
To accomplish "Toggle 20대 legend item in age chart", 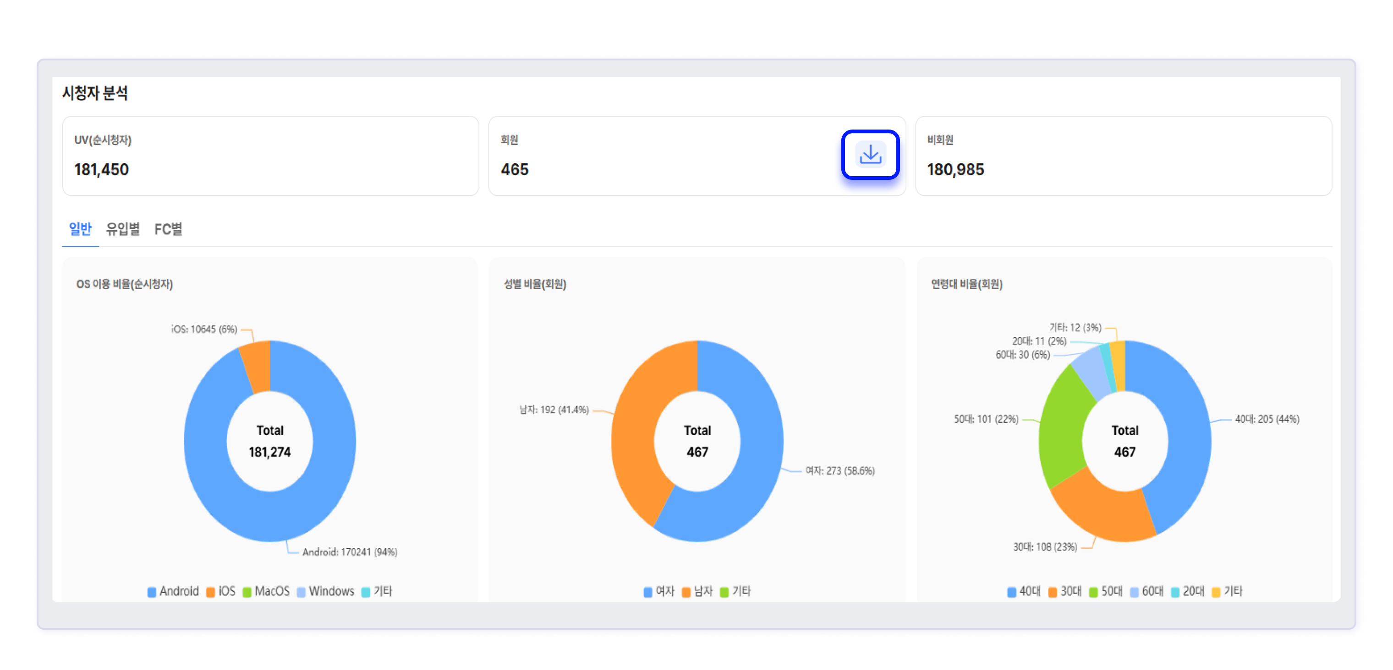I will pyautogui.click(x=1187, y=591).
